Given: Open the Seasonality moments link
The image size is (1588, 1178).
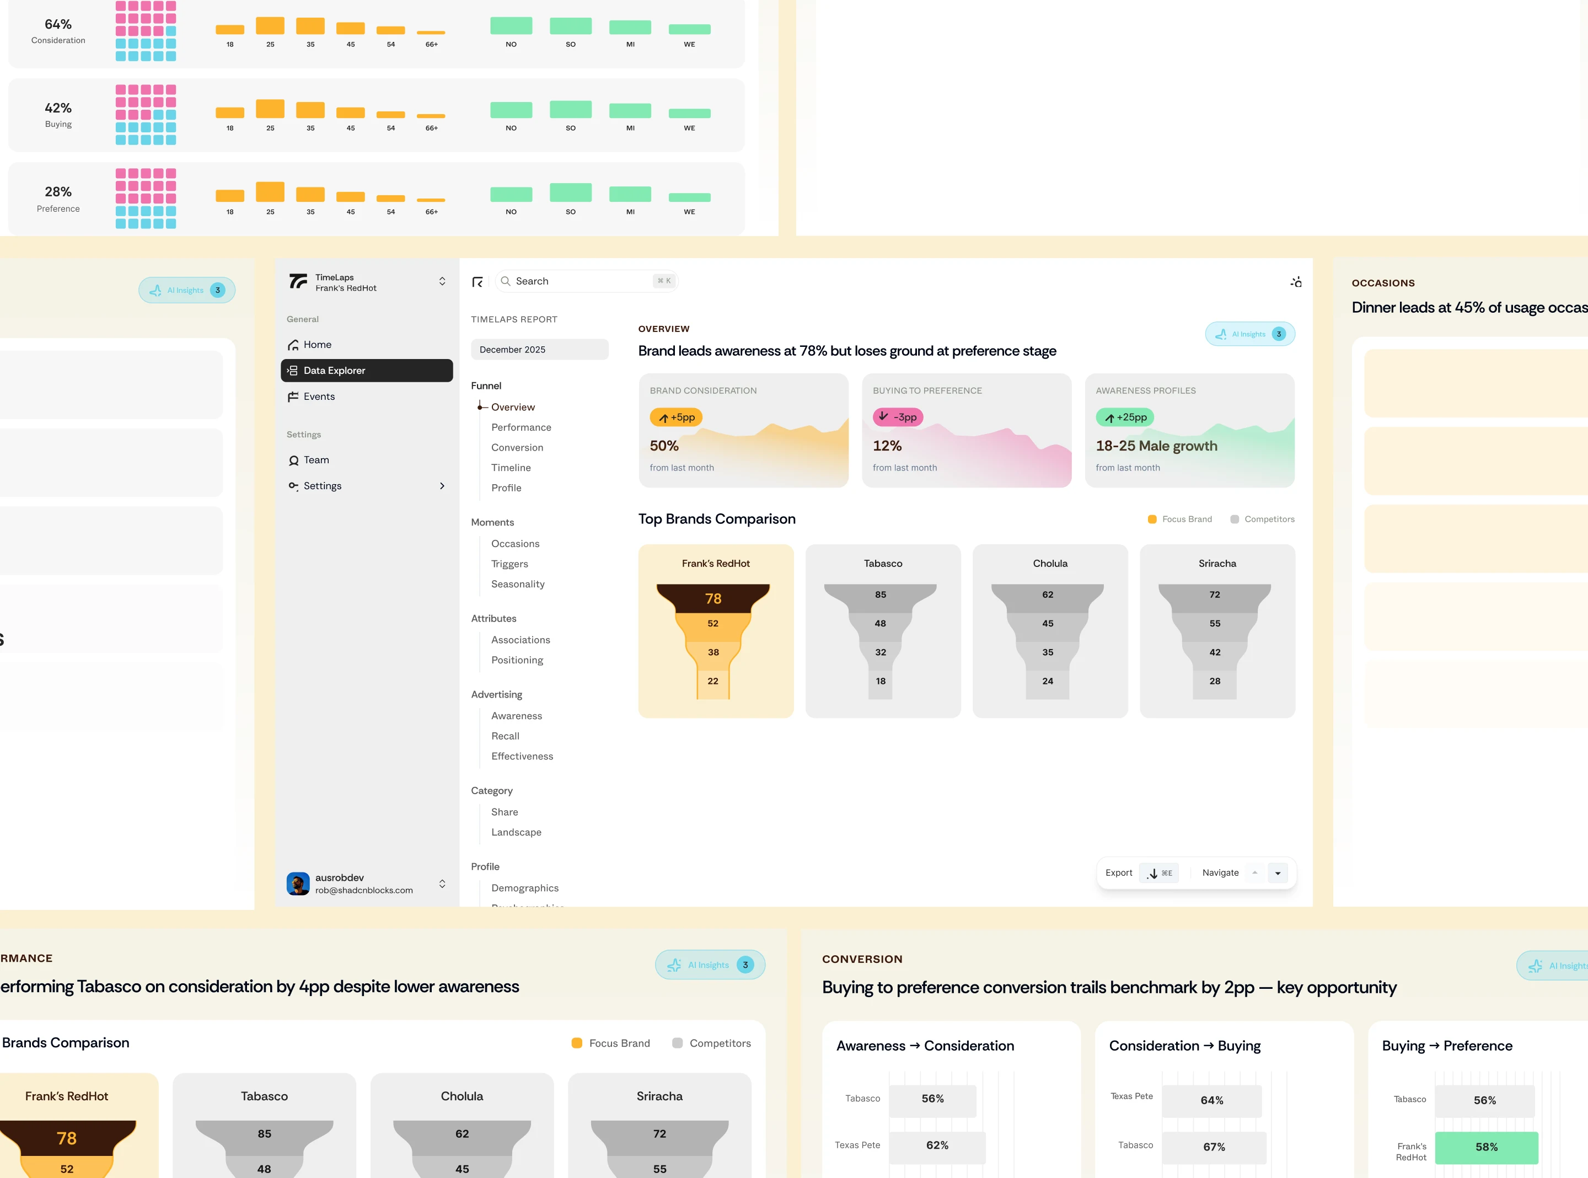Looking at the screenshot, I should click(x=517, y=585).
